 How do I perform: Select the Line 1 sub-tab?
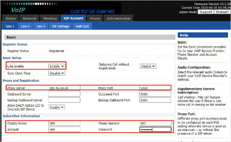coord(10,26)
